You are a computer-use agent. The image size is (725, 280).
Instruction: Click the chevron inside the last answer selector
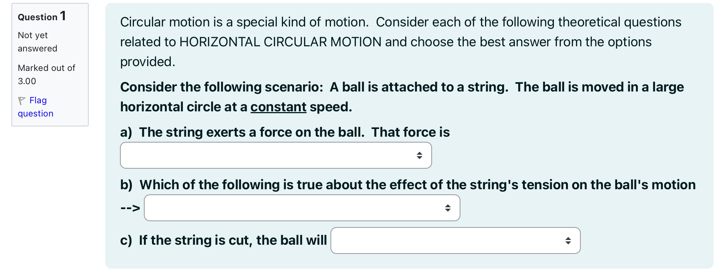(568, 241)
